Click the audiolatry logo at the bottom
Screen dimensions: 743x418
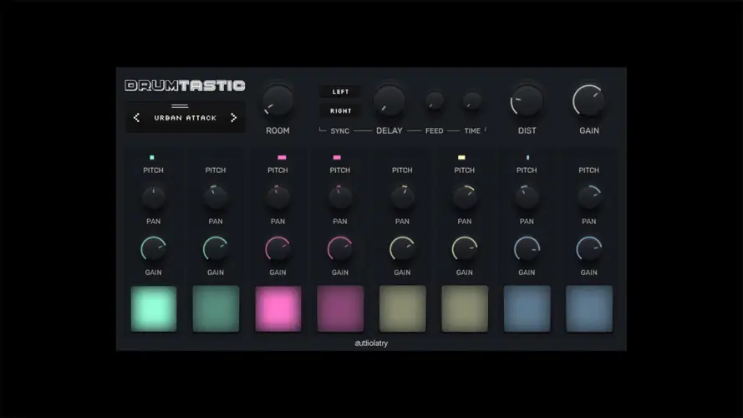pos(371,343)
